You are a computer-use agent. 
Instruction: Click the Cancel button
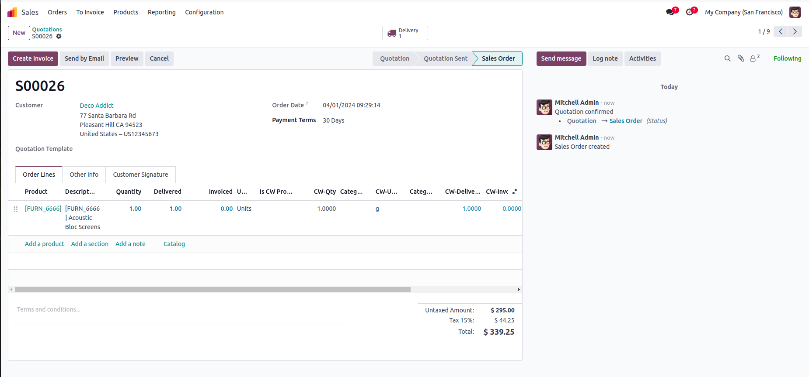pos(159,58)
